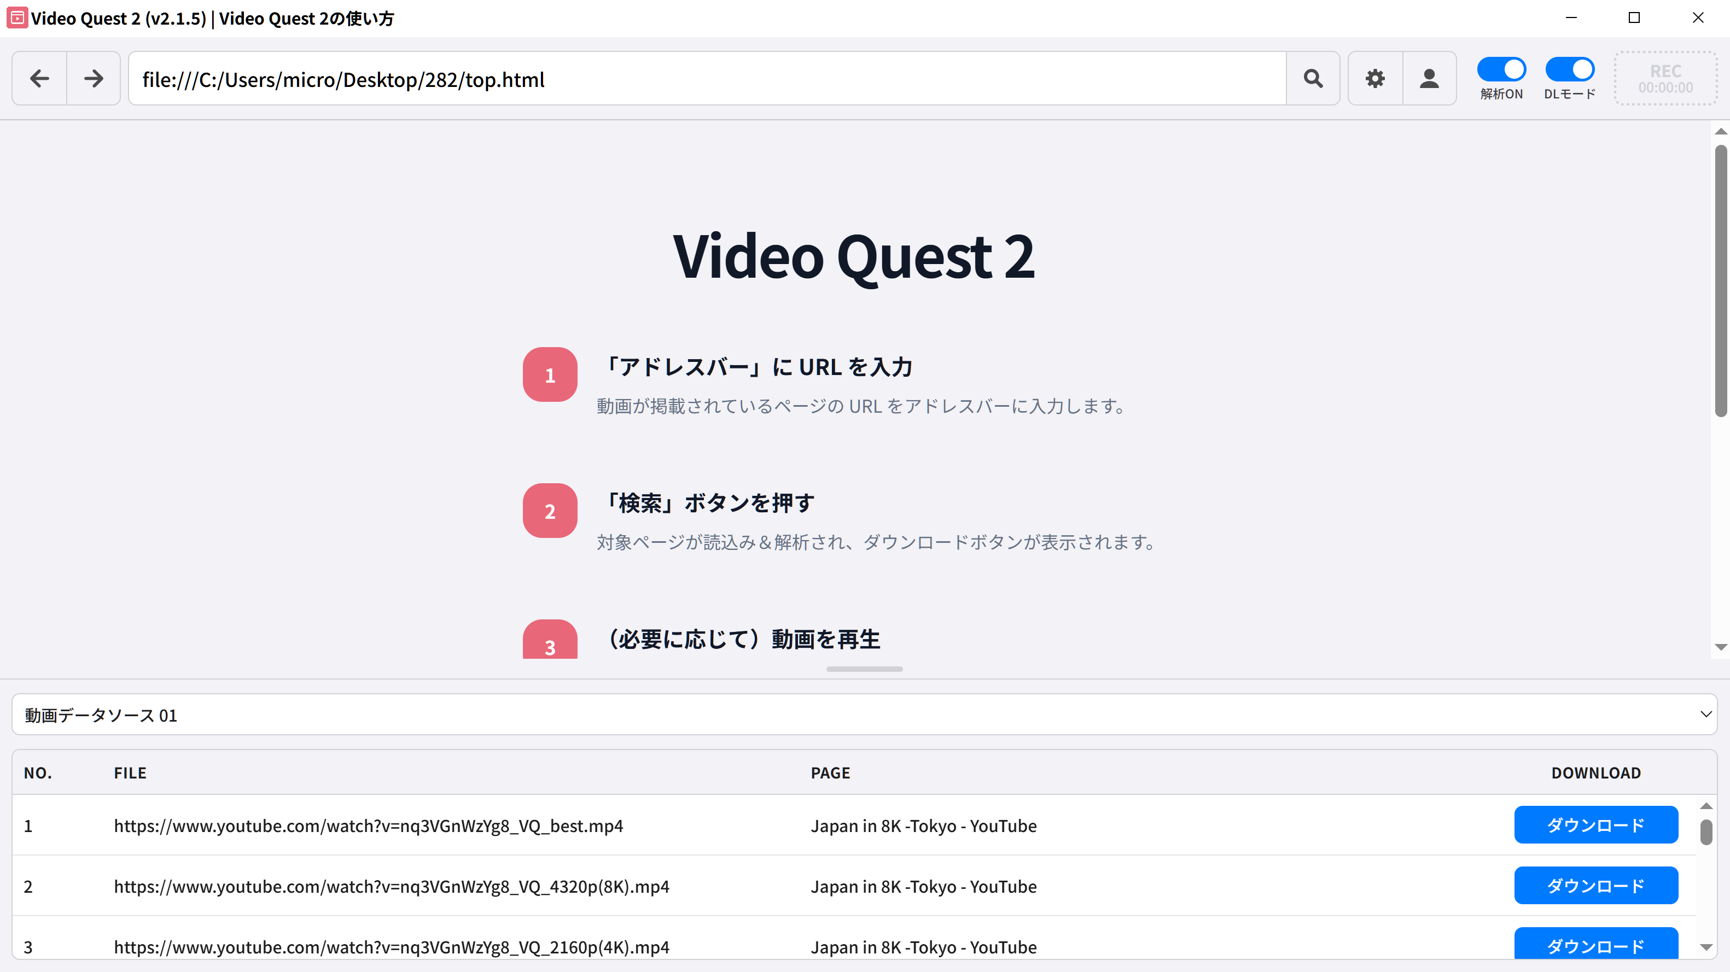This screenshot has width=1730, height=972.
Task: Download the VQ_best.mp4 file
Action: point(1597,825)
